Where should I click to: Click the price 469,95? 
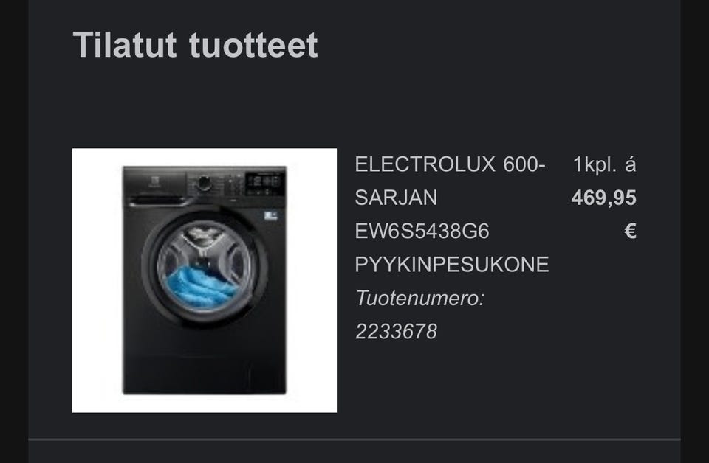(603, 198)
